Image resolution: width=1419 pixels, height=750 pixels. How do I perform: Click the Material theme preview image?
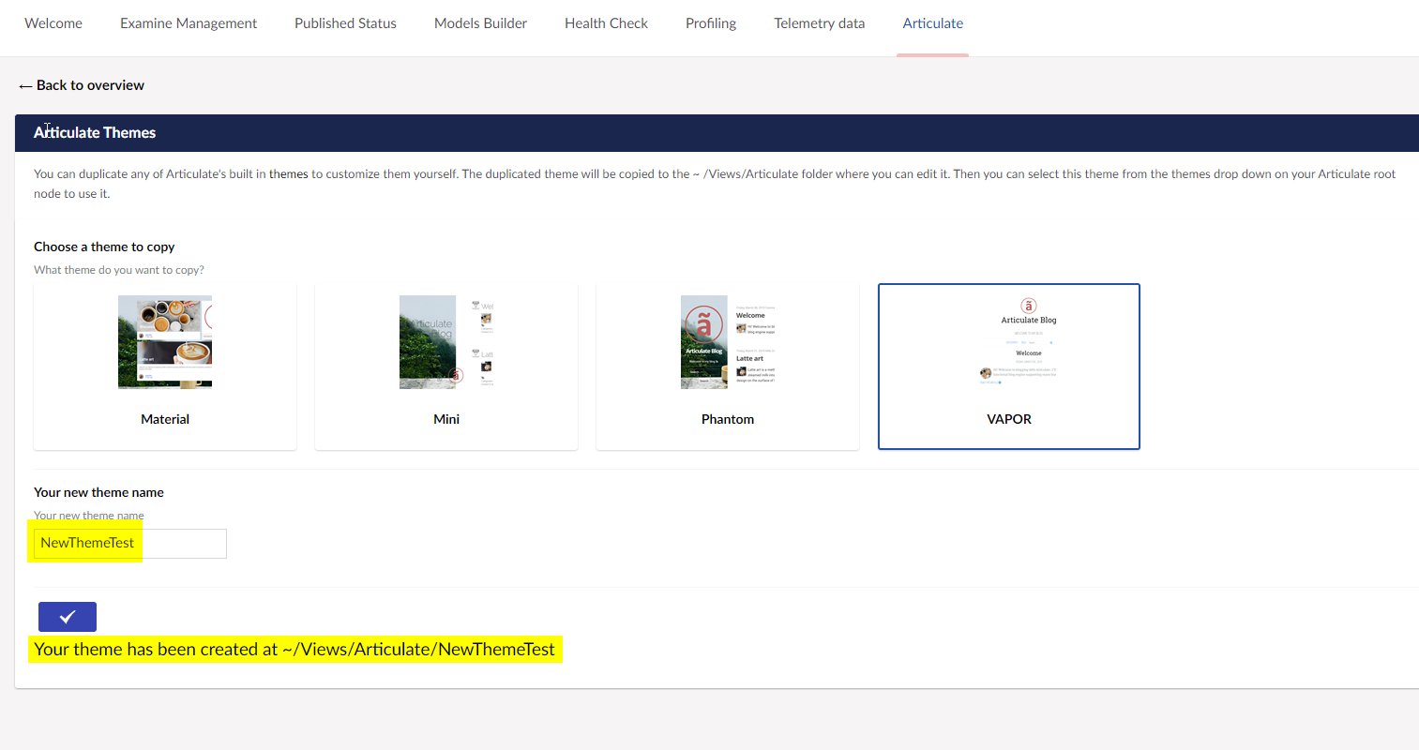pyautogui.click(x=165, y=342)
